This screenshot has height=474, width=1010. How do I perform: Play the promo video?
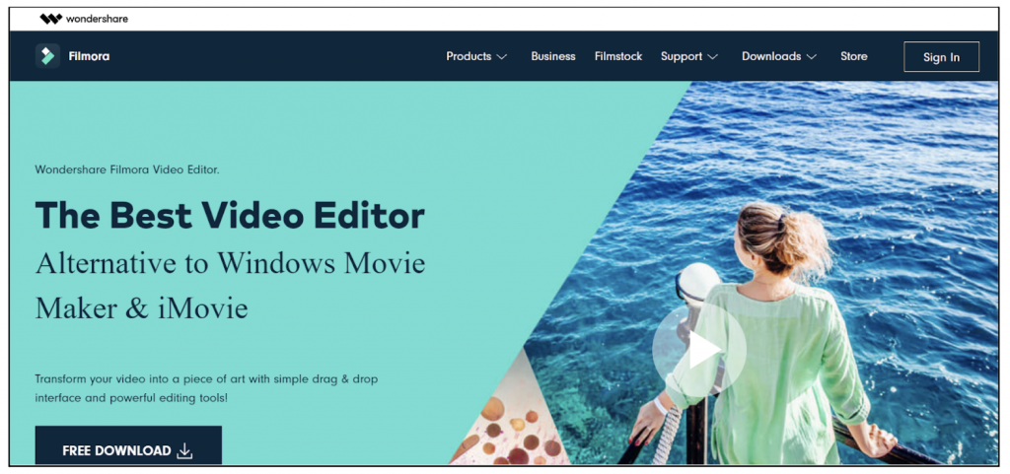699,351
